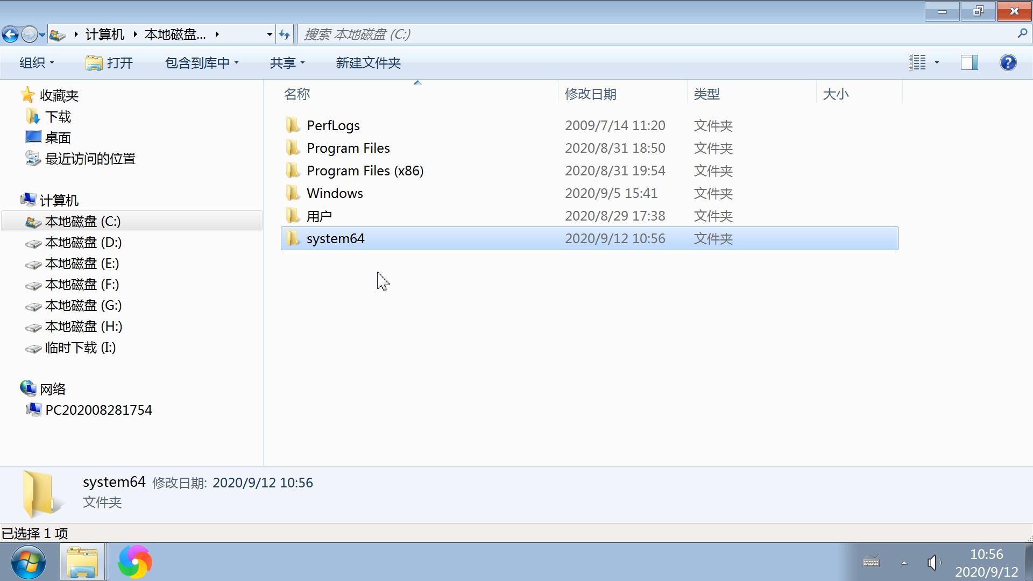Image resolution: width=1033 pixels, height=581 pixels.
Task: Toggle the preview pane icon
Action: (x=969, y=62)
